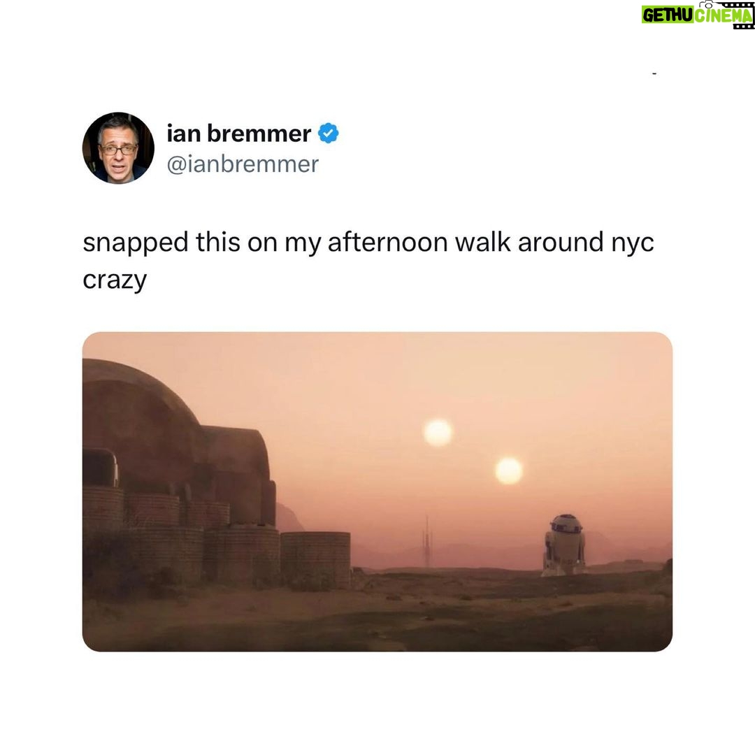Click the green 'GETHU' text in logo
This screenshot has height=755, width=755.
point(668,15)
